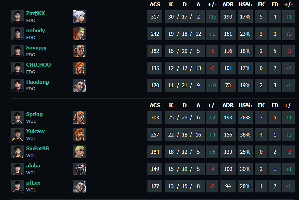Select the Viper portrait next to aluba
The height and width of the screenshot is (200, 299).
80,169
